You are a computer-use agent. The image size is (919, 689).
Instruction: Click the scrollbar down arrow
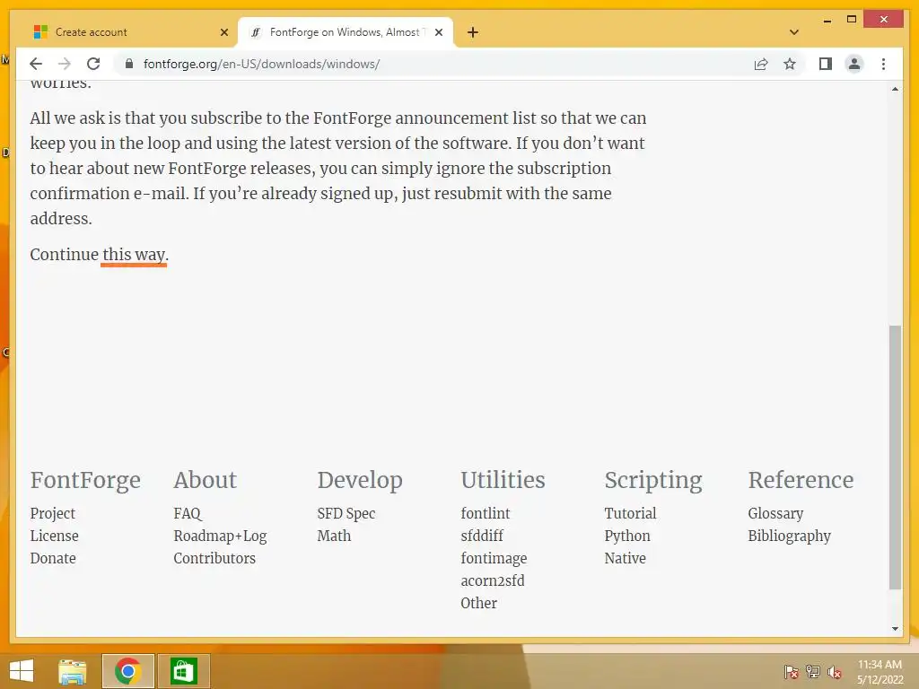895,629
